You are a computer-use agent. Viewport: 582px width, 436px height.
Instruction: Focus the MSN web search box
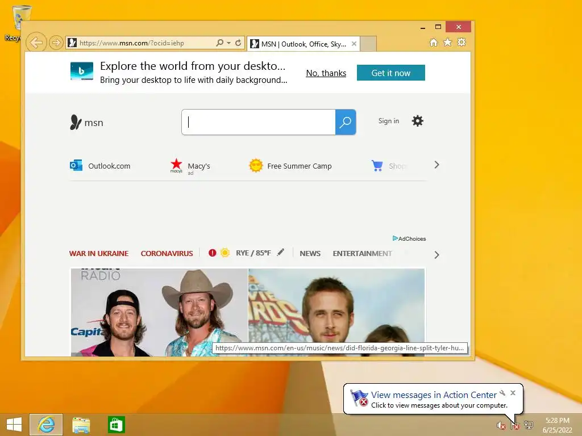point(259,122)
